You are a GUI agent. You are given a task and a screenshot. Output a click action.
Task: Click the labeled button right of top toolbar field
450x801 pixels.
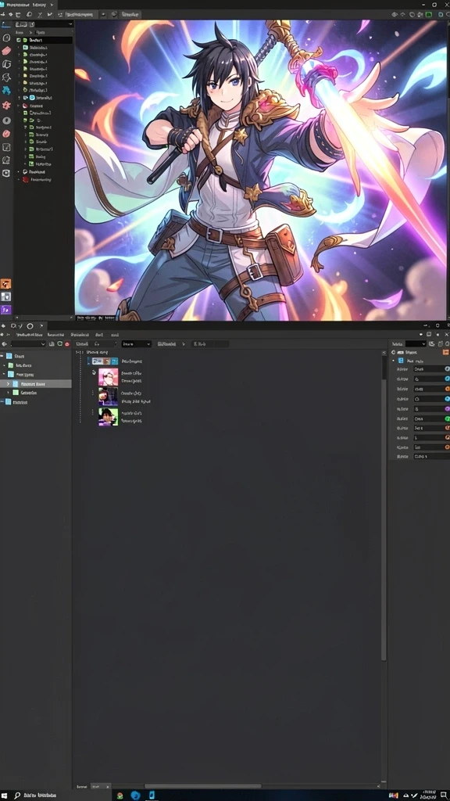pyautogui.click(x=132, y=14)
